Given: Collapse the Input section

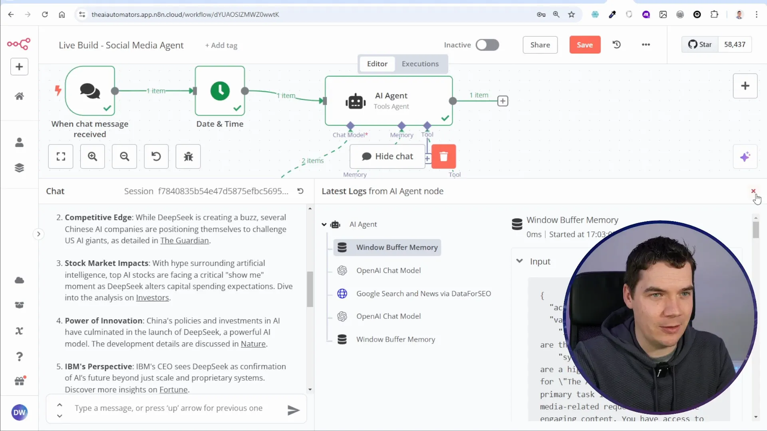Looking at the screenshot, I should [519, 261].
